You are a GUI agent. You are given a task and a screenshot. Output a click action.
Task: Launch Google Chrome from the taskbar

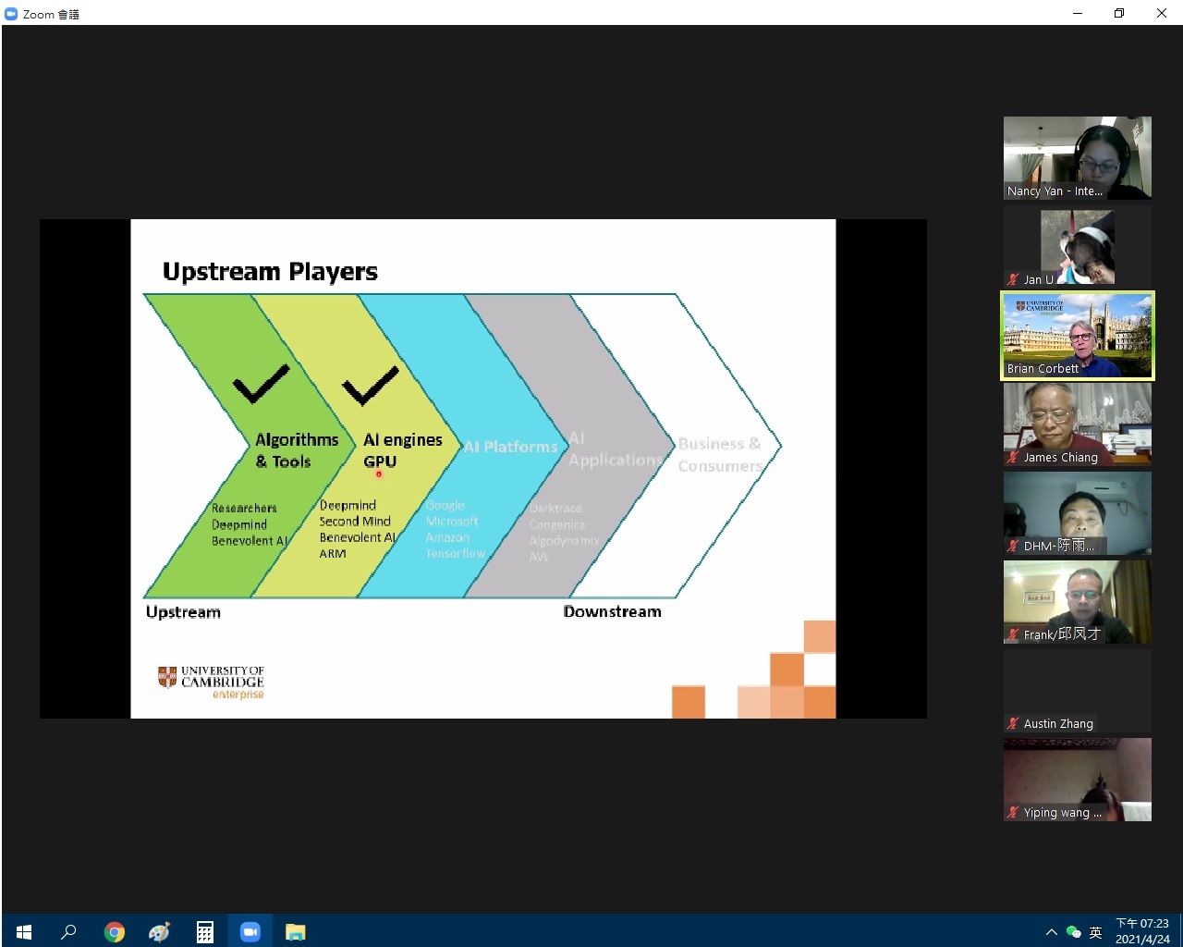pos(114,931)
